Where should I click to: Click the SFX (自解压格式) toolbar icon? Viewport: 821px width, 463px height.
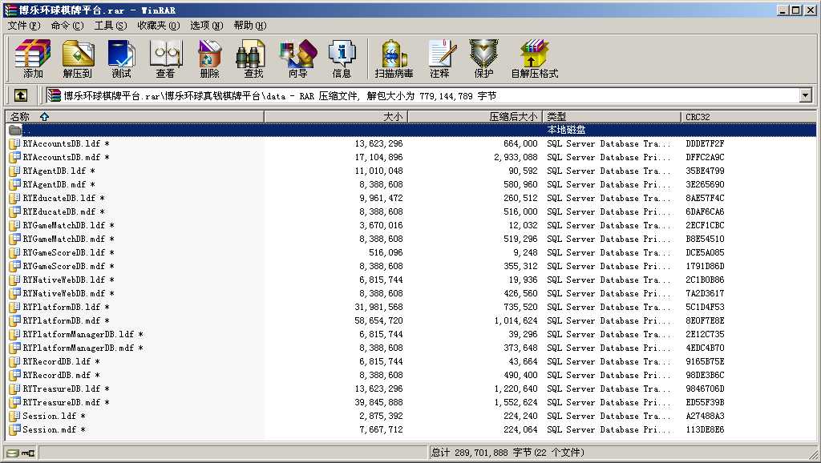coord(535,58)
